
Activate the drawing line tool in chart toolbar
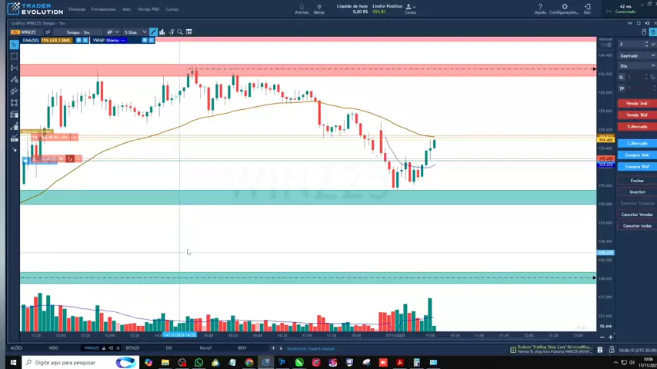[x=153, y=32]
